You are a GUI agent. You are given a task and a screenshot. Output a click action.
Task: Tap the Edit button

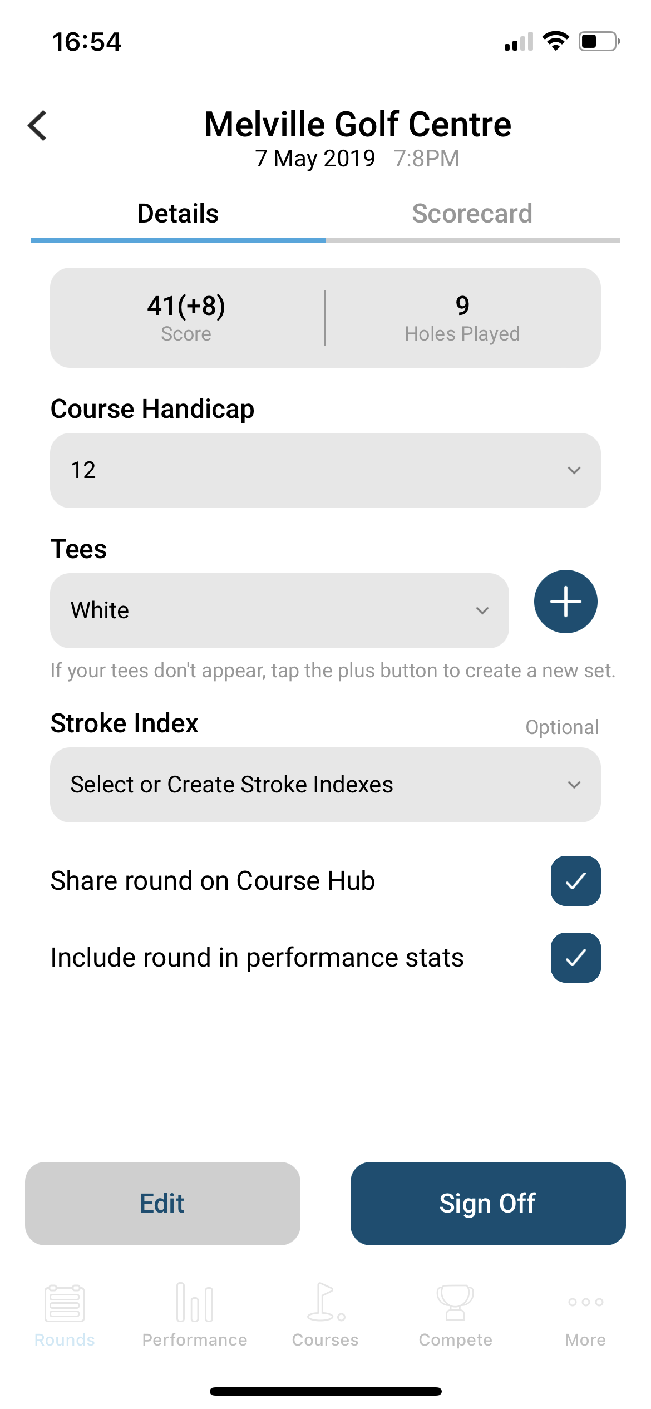[x=162, y=1203]
